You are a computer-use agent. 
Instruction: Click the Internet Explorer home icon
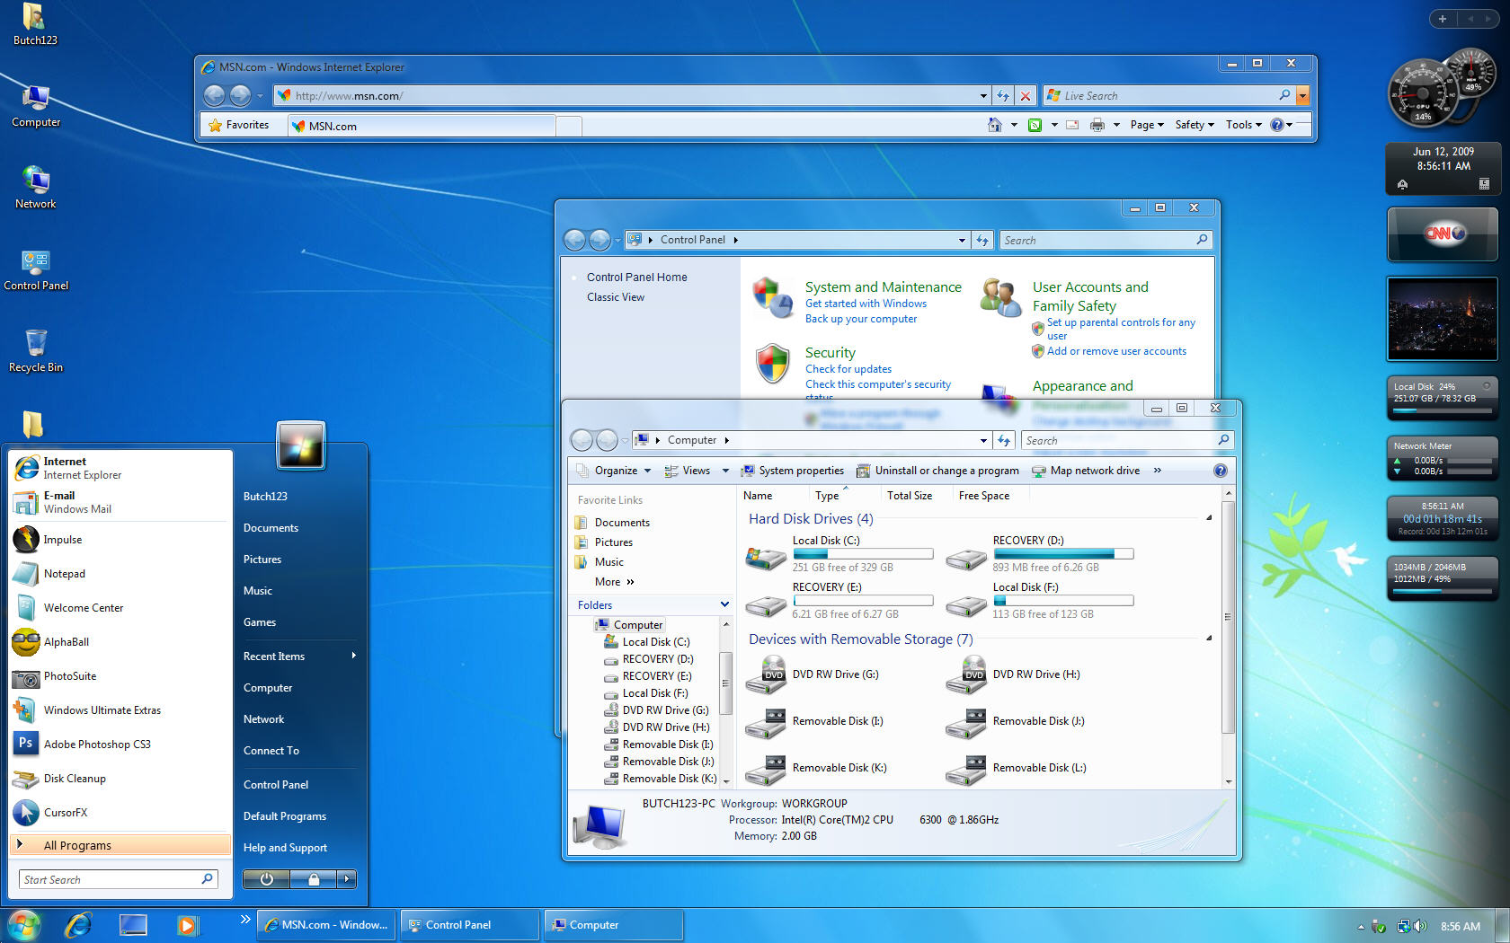(994, 125)
